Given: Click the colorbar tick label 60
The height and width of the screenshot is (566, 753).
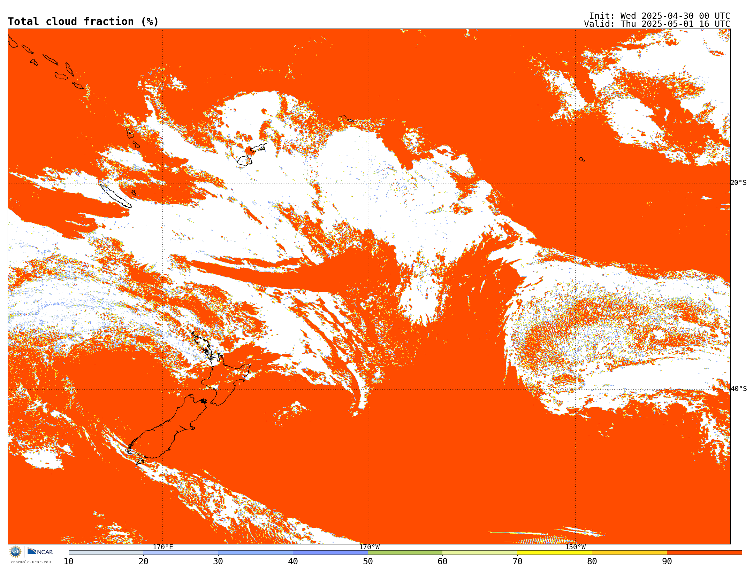Looking at the screenshot, I should tap(442, 561).
